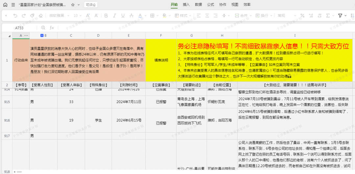The height and width of the screenshot is (174, 355).
Task: Merge cells with 合并
Action: [241, 16]
